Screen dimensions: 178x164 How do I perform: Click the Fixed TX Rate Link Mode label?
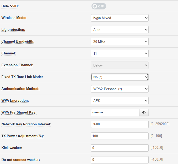point(22,77)
